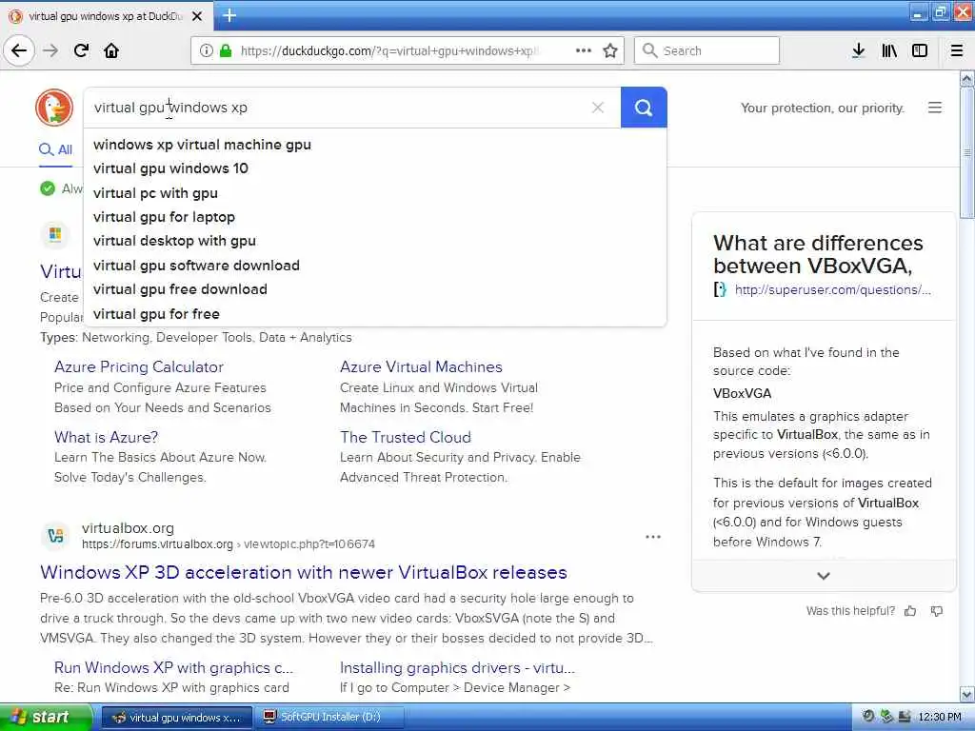This screenshot has width=975, height=731.
Task: Click the scrollbar down arrow
Action: point(967,694)
